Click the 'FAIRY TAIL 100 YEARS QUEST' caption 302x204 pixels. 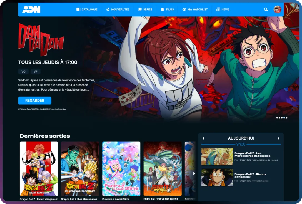pos(161,199)
